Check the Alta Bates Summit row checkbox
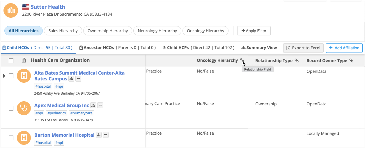This screenshot has height=148, width=365. [11, 76]
